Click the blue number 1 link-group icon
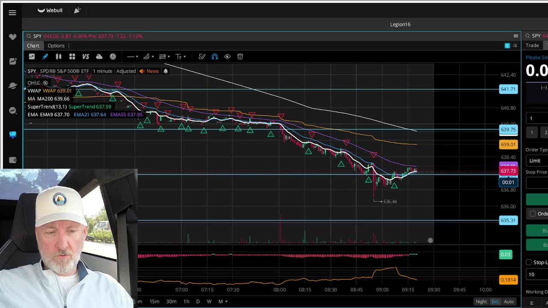 507,45
